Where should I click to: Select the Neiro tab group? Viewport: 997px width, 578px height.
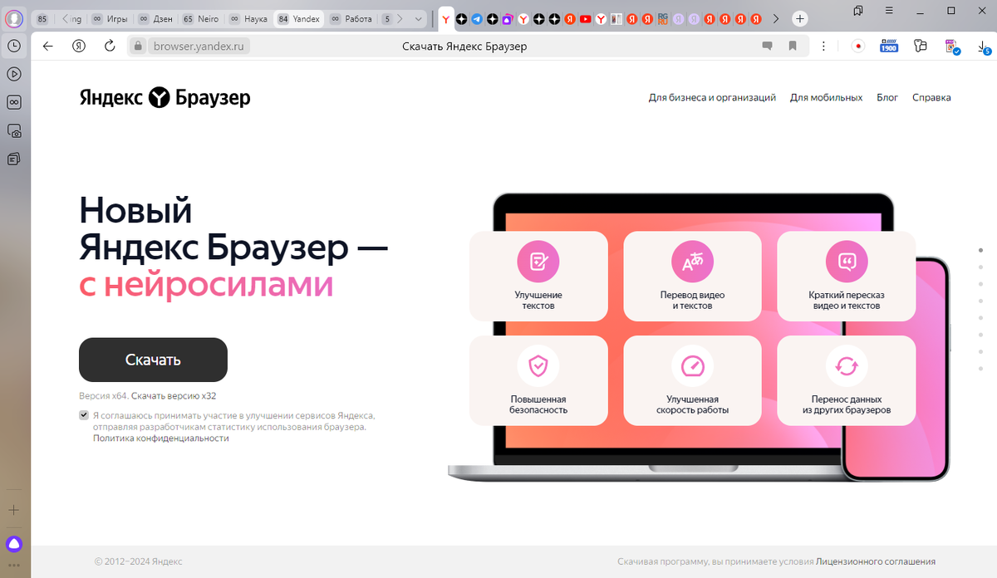(x=200, y=18)
